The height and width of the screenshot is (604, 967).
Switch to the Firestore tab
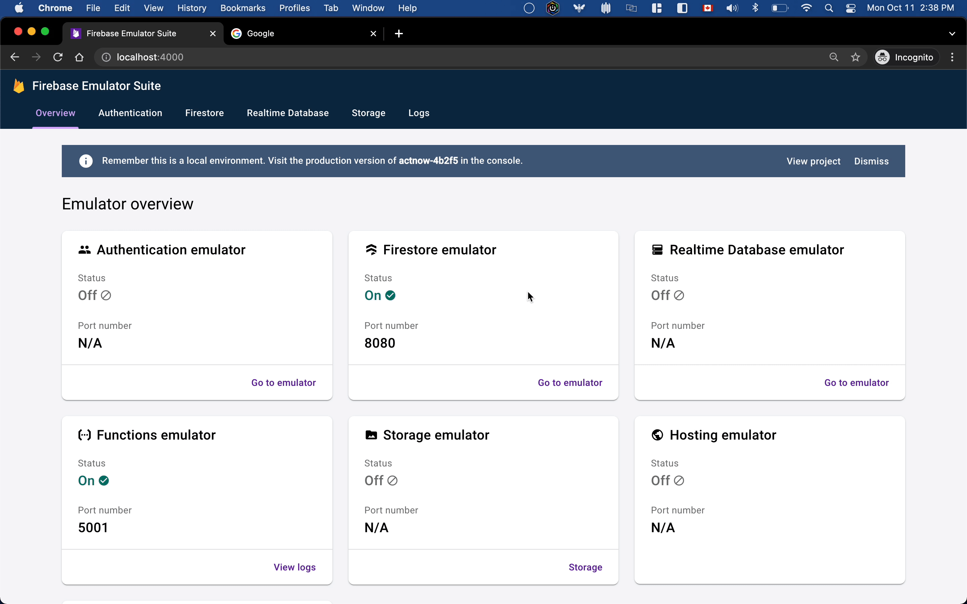point(204,113)
